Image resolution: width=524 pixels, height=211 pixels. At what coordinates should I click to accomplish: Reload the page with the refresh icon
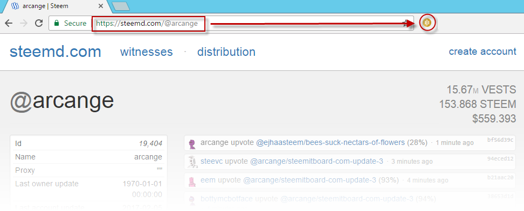(x=39, y=23)
